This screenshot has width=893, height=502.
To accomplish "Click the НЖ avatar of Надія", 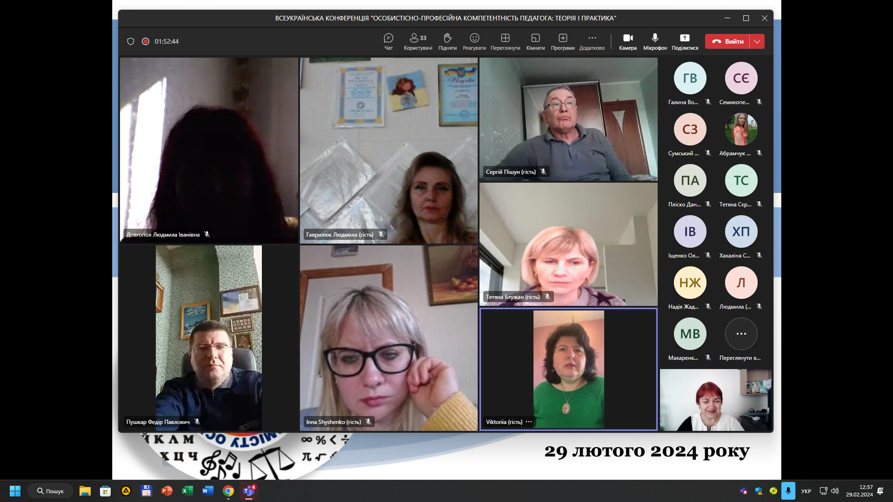I will [690, 283].
